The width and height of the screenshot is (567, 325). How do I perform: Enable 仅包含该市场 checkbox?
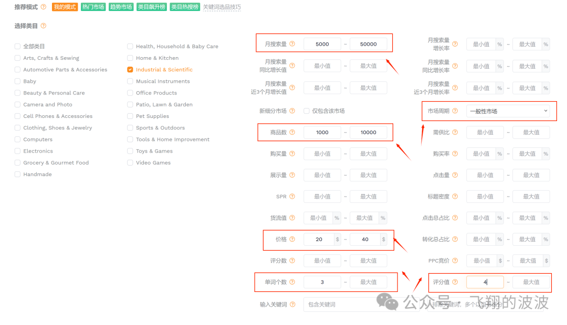click(307, 111)
